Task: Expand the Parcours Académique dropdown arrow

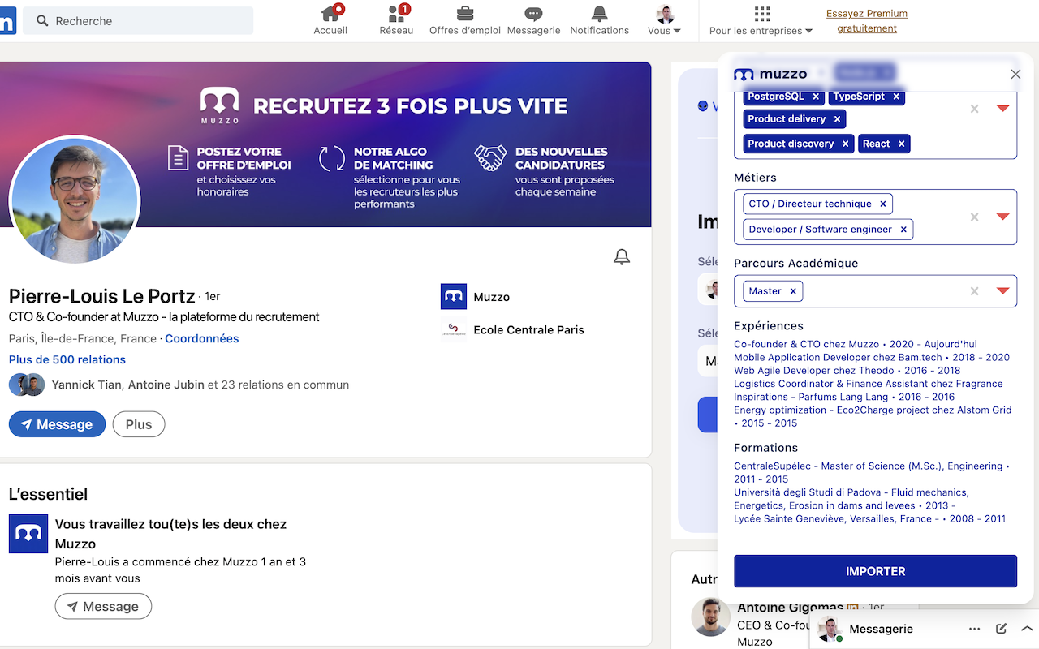Action: (x=1002, y=291)
